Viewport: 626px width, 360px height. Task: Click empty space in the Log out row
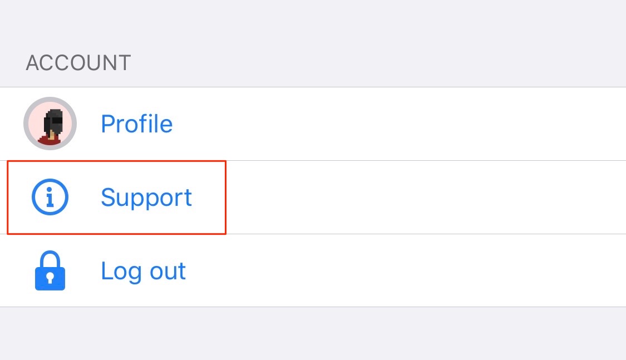(x=390, y=271)
